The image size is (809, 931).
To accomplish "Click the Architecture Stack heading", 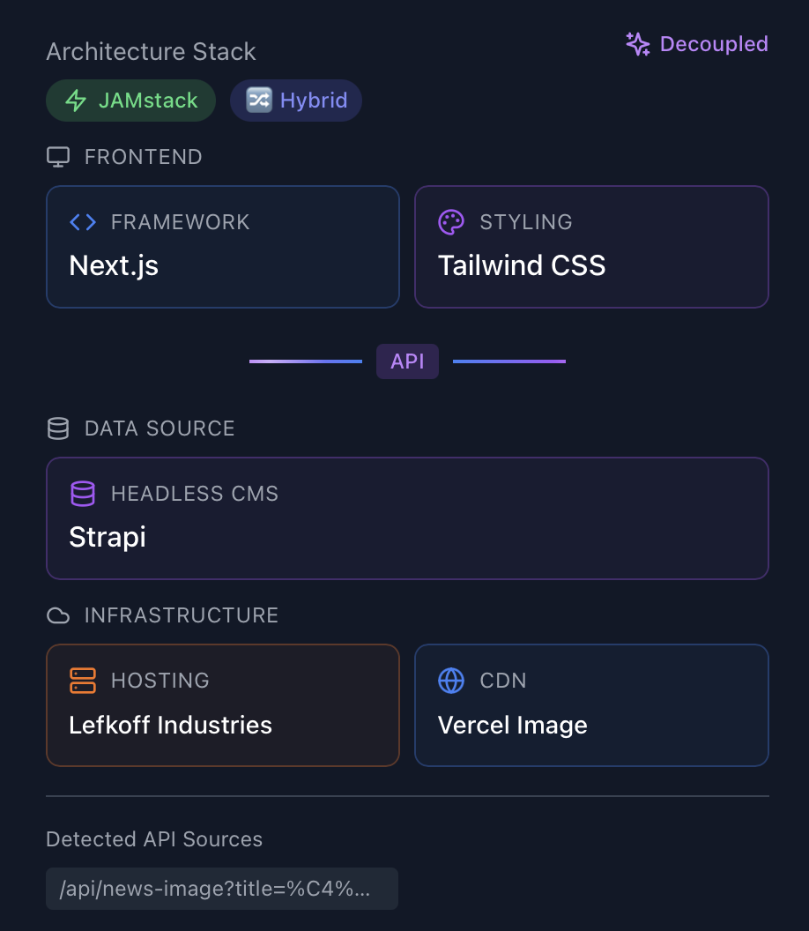I will coord(152,52).
